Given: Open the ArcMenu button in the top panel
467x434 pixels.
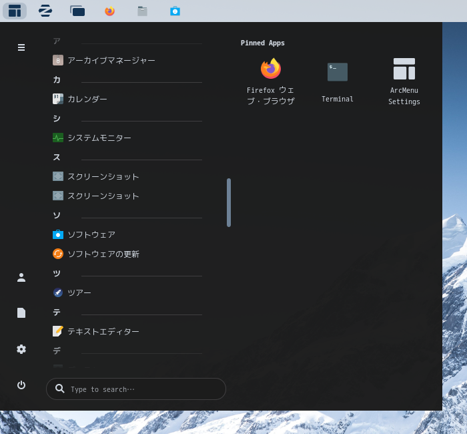Looking at the screenshot, I should pyautogui.click(x=15, y=11).
